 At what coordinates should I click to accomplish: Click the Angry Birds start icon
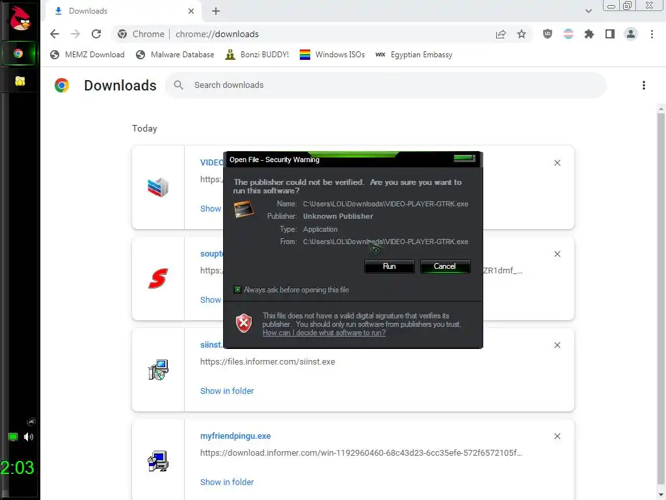20,18
